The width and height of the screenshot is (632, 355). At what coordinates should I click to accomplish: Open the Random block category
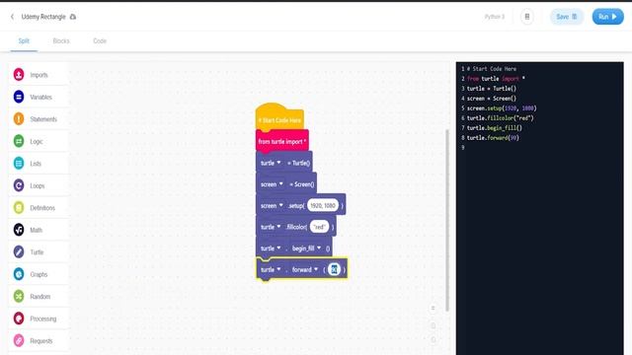click(x=38, y=296)
